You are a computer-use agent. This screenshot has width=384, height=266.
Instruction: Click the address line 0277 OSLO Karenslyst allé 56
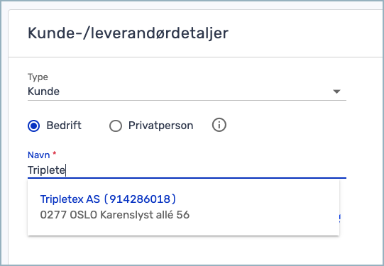point(115,215)
